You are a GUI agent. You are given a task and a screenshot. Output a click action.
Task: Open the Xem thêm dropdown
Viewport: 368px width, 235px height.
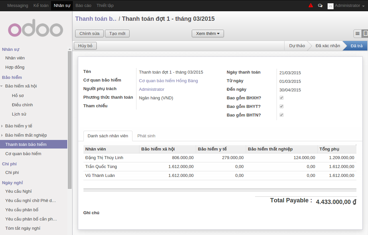pyautogui.click(x=207, y=33)
